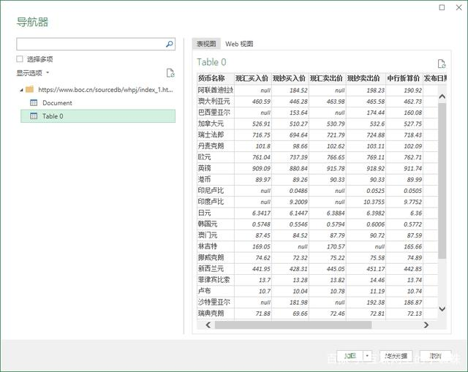
Task: Click the 取消 cancel button
Action: click(x=436, y=357)
